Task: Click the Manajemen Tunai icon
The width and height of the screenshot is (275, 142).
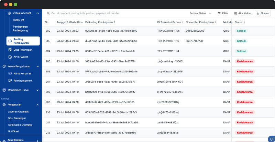Action: (x=4, y=90)
